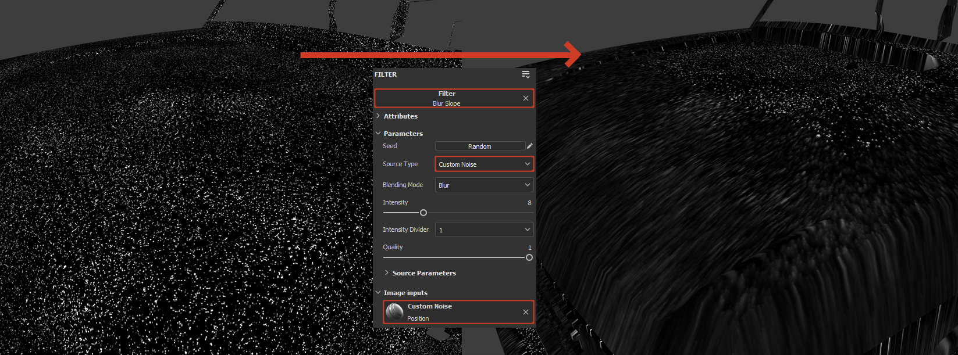Remove the Custom Noise image input
The height and width of the screenshot is (355, 958).
pyautogui.click(x=526, y=312)
